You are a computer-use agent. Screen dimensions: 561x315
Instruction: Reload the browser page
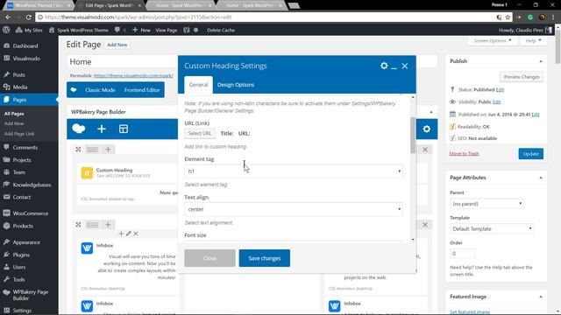tap(29, 17)
